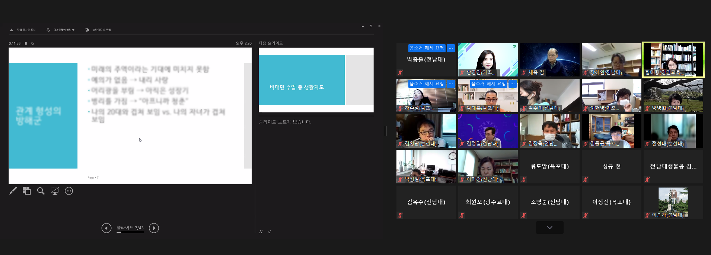Image resolution: width=711 pixels, height=255 pixels.
Task: Toggle black screen slideshow icon
Action: 55,191
